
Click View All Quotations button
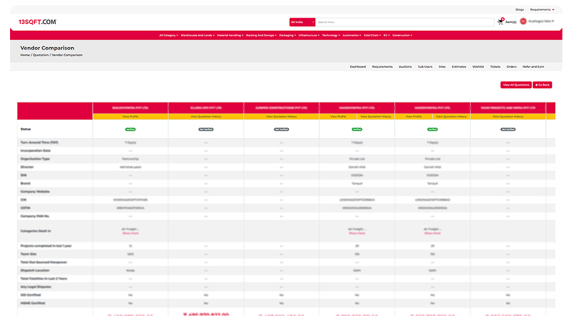(516, 85)
